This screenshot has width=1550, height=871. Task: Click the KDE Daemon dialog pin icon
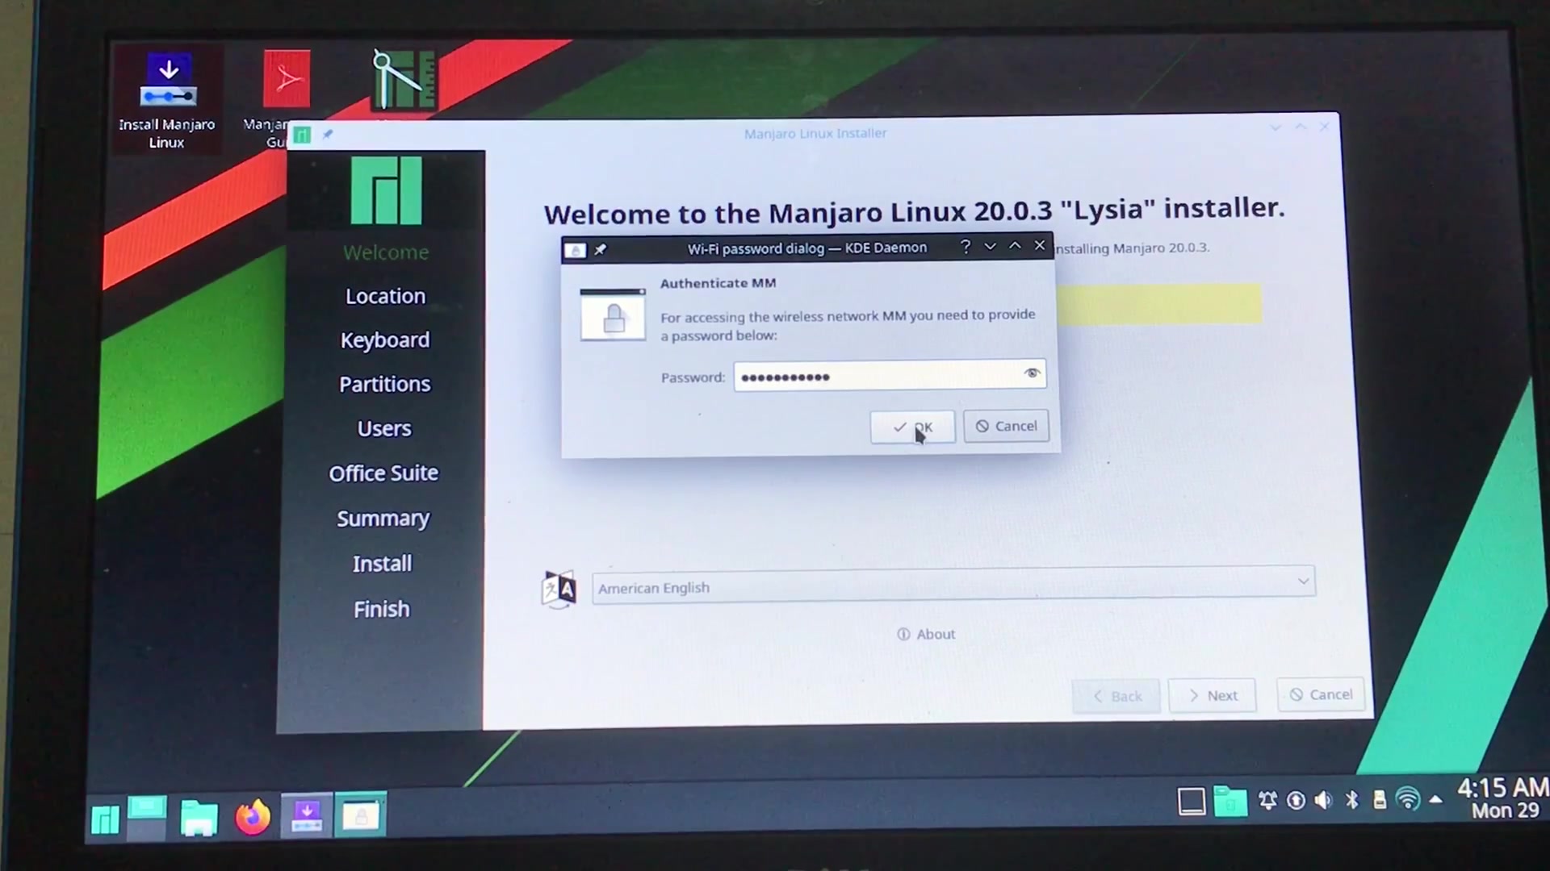coord(601,249)
